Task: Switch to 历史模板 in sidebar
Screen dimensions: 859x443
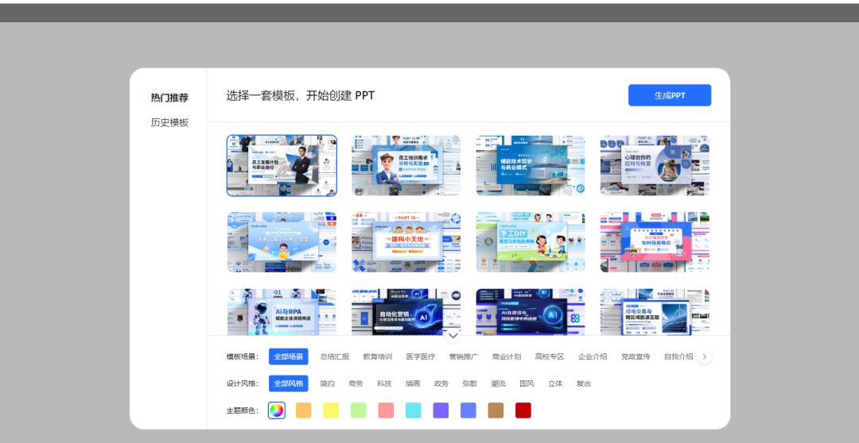Action: [169, 122]
